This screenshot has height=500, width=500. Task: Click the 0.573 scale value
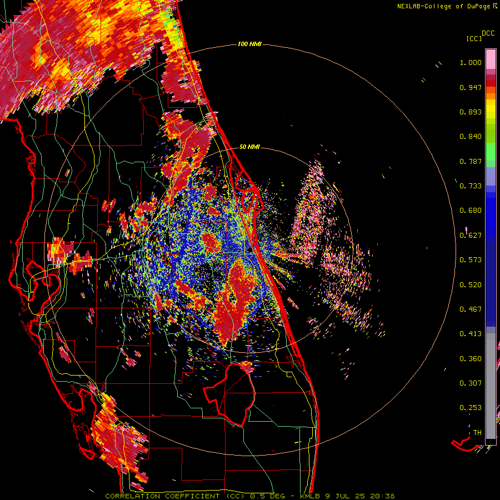point(471,260)
